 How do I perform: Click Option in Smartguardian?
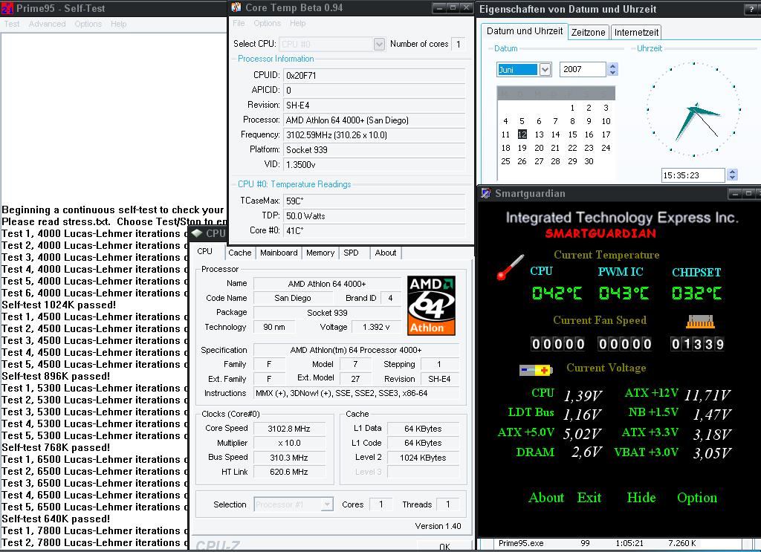coord(697,498)
